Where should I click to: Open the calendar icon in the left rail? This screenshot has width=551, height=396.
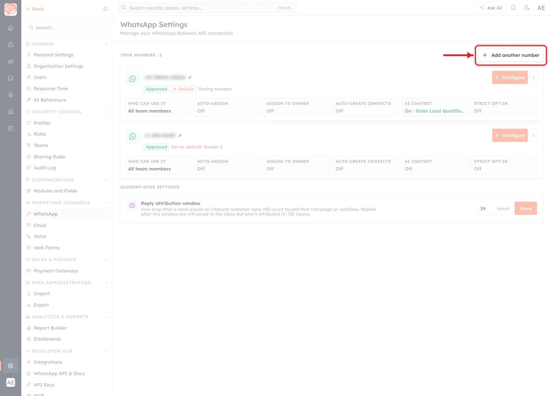pyautogui.click(x=11, y=128)
